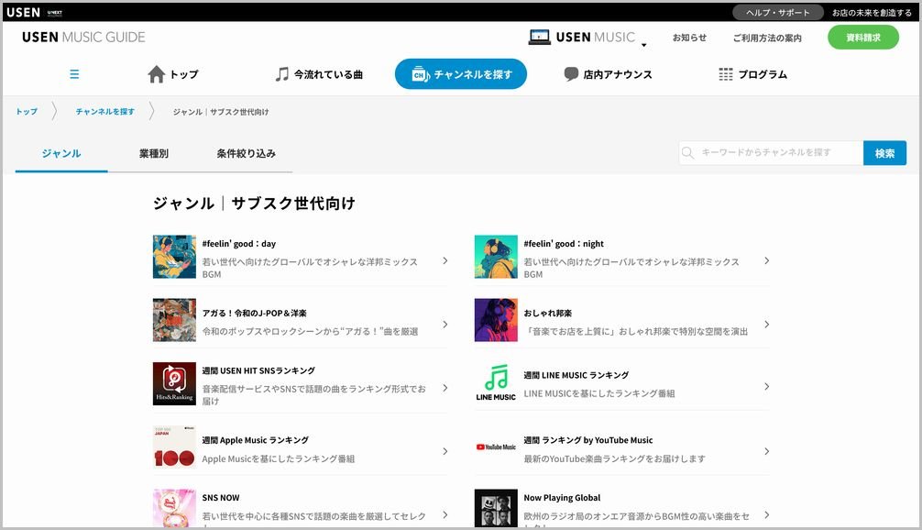Open アガる！令和のJ-POP＆洋楽 cover image
The width and height of the screenshot is (922, 530).
(x=174, y=320)
